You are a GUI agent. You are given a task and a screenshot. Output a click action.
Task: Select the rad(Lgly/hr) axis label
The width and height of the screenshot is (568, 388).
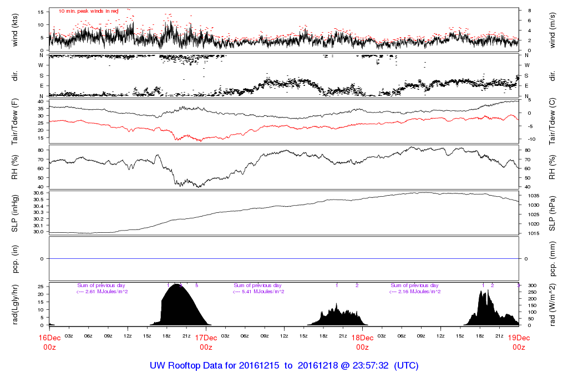point(15,304)
